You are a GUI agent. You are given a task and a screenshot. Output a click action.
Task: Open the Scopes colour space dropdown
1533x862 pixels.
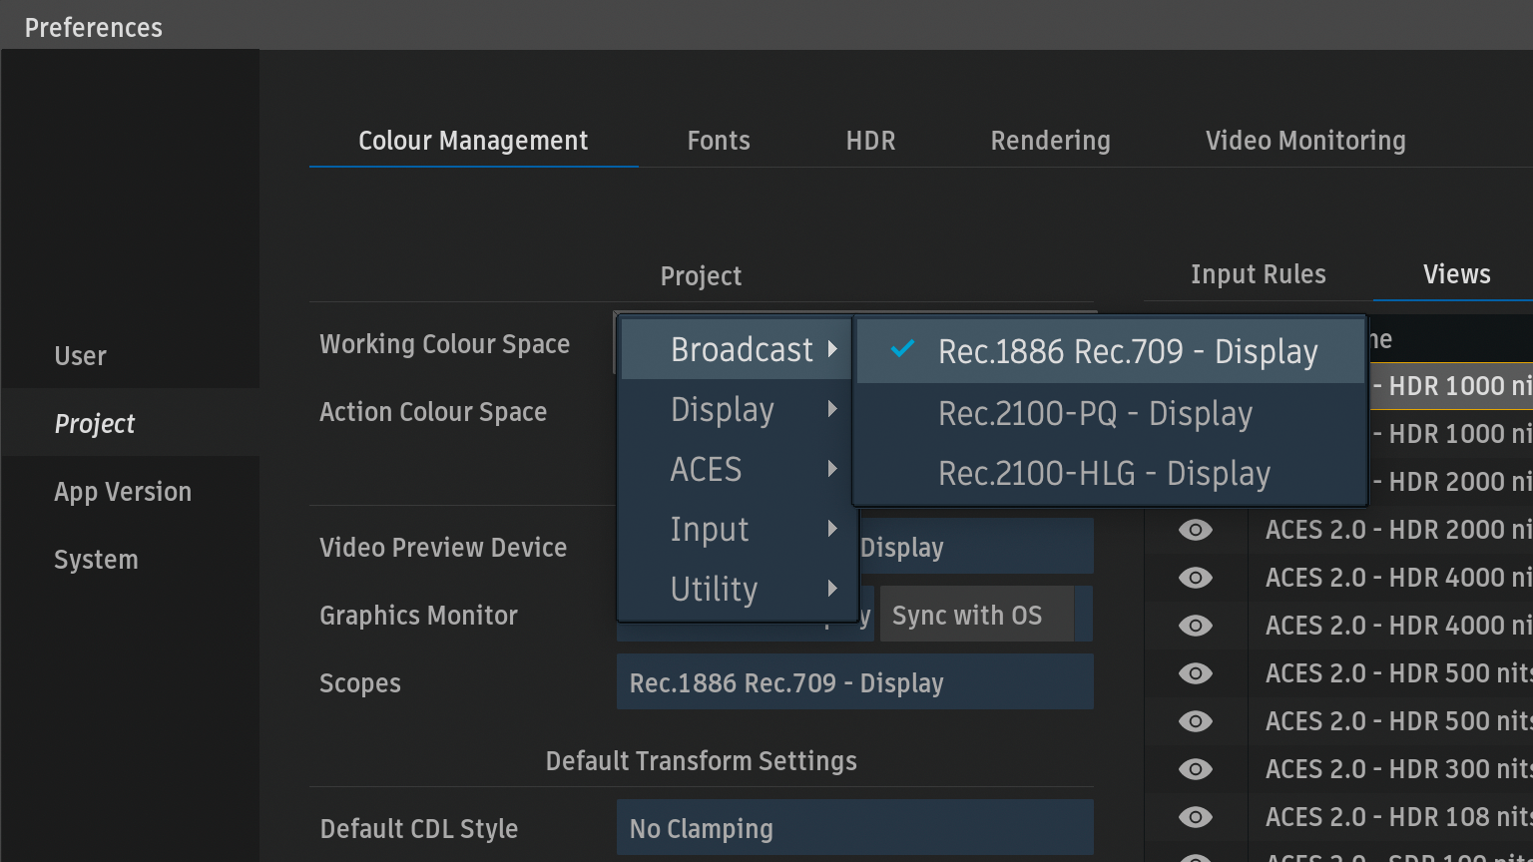pos(855,682)
